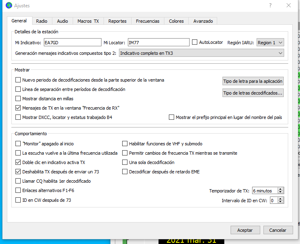Click the help question mark icon
The width and height of the screenshot is (300, 244).
coord(270,6)
